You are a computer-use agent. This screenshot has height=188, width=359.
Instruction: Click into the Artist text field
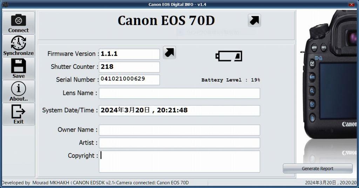[179, 143]
